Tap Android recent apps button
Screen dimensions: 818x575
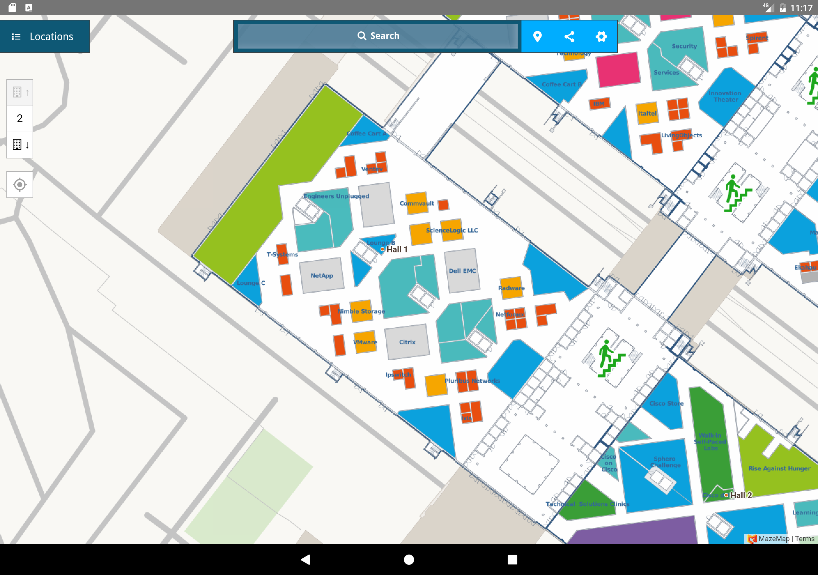tap(512, 560)
